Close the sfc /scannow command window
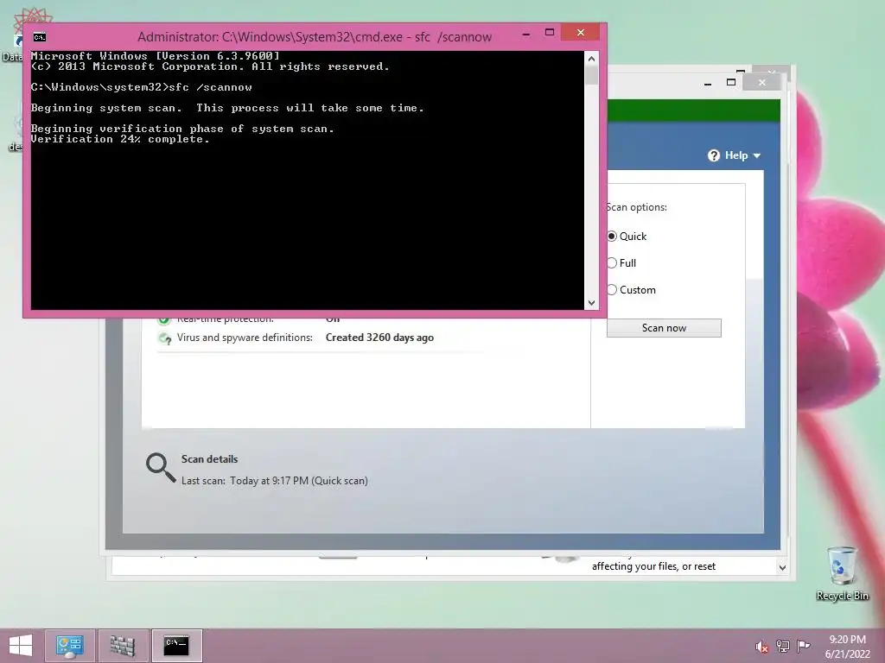885x663 pixels. click(580, 33)
